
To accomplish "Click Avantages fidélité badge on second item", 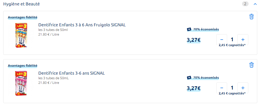I will point(23,66).
